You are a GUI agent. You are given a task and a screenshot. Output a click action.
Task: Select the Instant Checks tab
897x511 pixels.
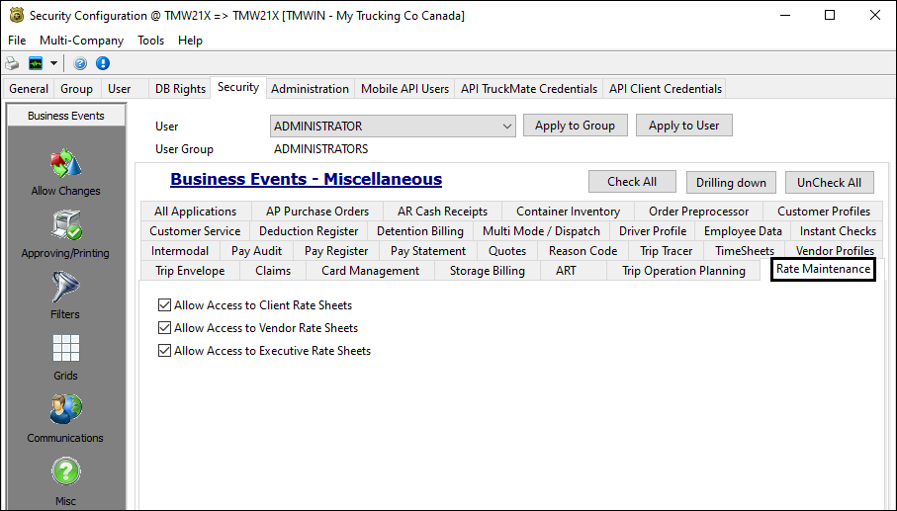(x=838, y=231)
